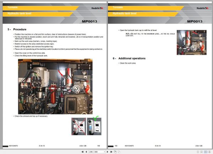Open the page number dropdown arrow
Viewport: 213px width, 154px height.
point(104,152)
